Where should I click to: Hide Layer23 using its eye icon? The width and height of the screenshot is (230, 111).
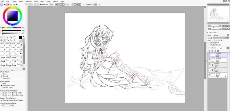click(210, 59)
